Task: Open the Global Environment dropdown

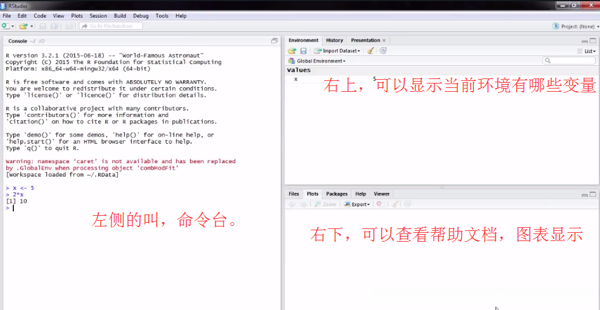Action: click(x=317, y=61)
